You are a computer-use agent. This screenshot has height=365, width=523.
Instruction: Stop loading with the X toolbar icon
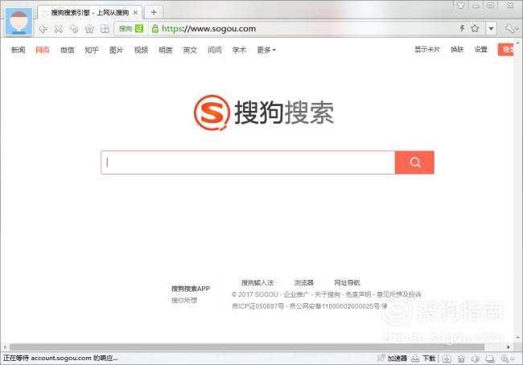click(x=59, y=29)
